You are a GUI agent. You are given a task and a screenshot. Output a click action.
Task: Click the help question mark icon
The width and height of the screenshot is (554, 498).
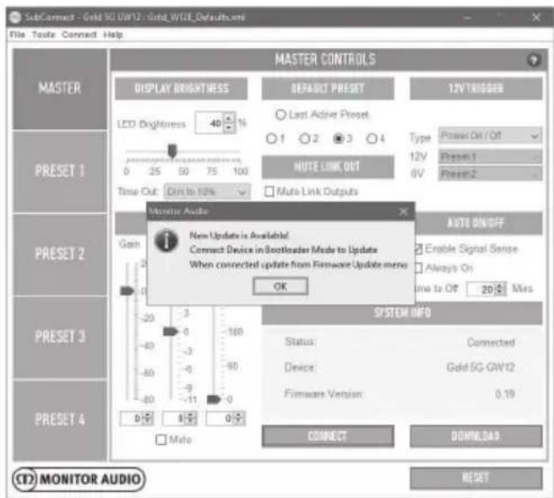(533, 61)
